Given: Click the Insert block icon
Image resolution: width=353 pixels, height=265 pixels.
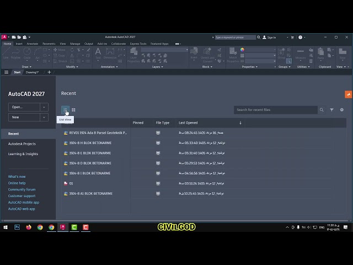Looking at the screenshot, I should coord(194,54).
